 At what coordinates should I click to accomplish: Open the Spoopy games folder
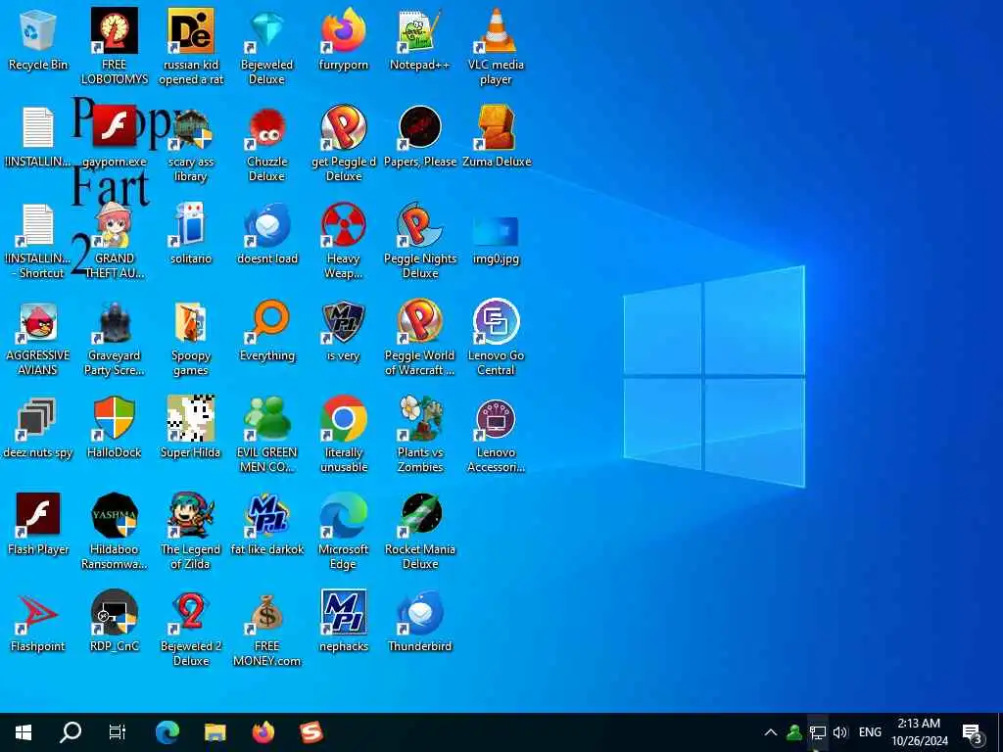[x=191, y=338]
